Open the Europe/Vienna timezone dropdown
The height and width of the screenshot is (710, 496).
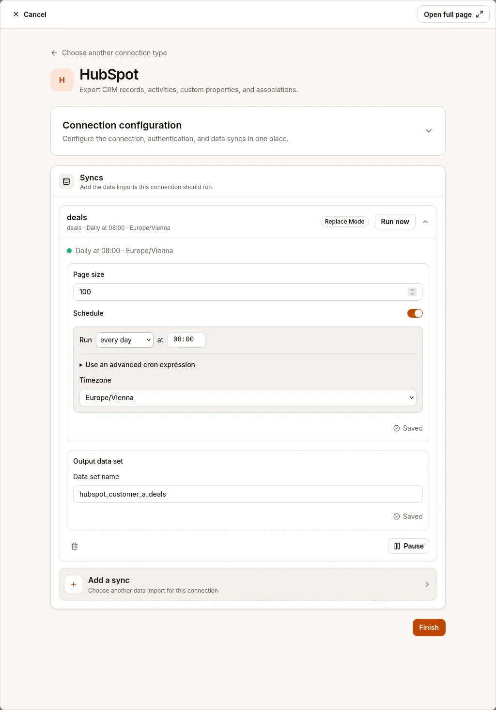click(248, 398)
